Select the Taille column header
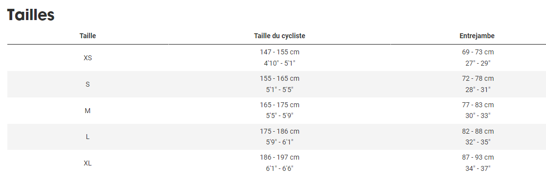 [88, 36]
